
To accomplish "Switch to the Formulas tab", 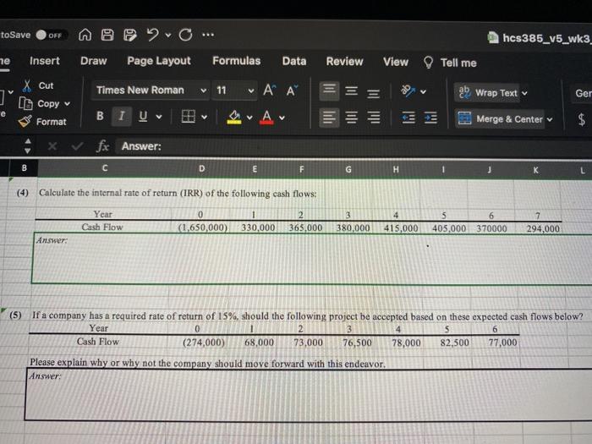I will [236, 61].
